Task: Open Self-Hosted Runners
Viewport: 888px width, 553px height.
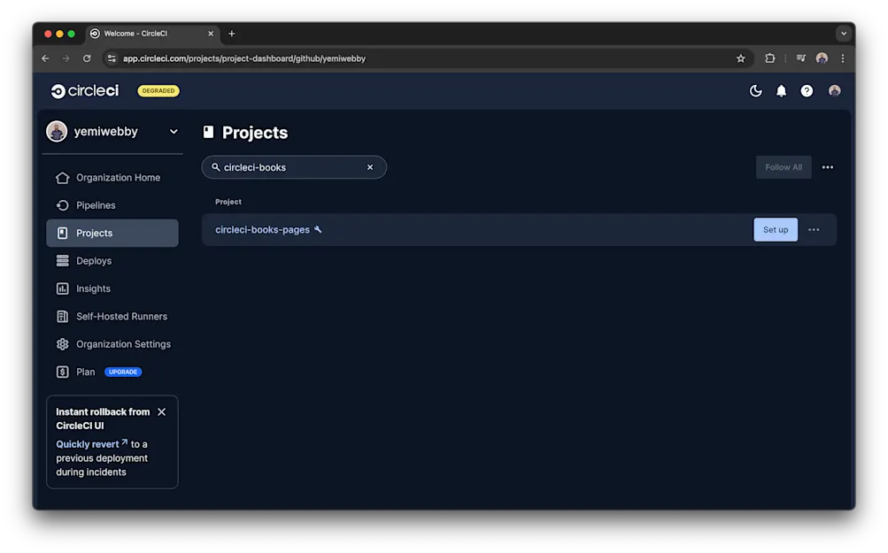Action: point(121,316)
